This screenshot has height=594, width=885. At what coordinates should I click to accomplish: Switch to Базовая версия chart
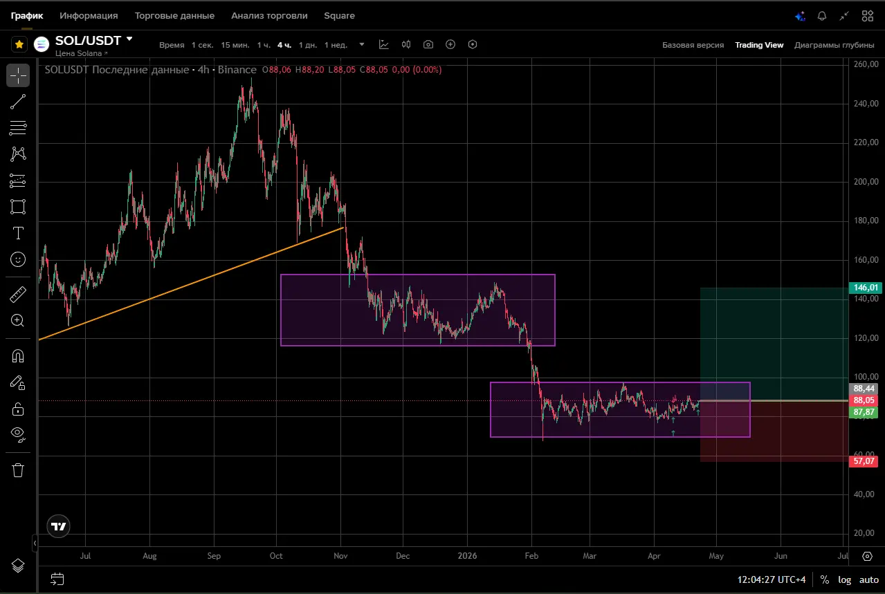click(693, 45)
